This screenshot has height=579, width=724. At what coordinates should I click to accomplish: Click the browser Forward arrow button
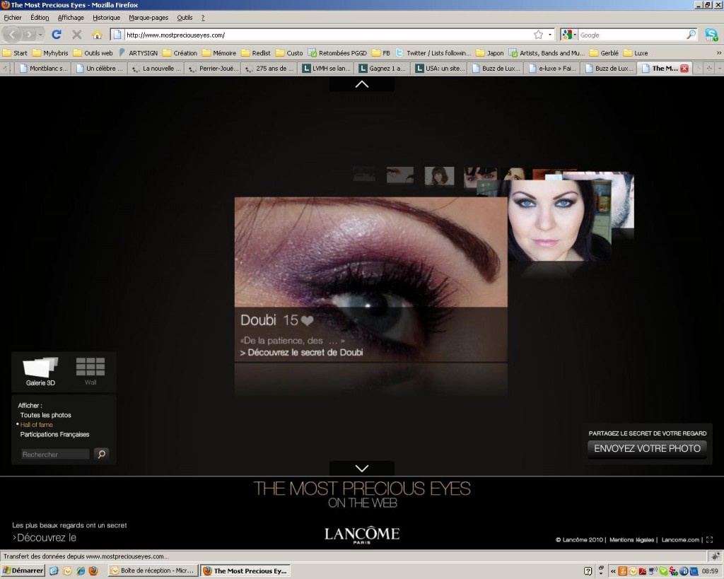tap(29, 35)
